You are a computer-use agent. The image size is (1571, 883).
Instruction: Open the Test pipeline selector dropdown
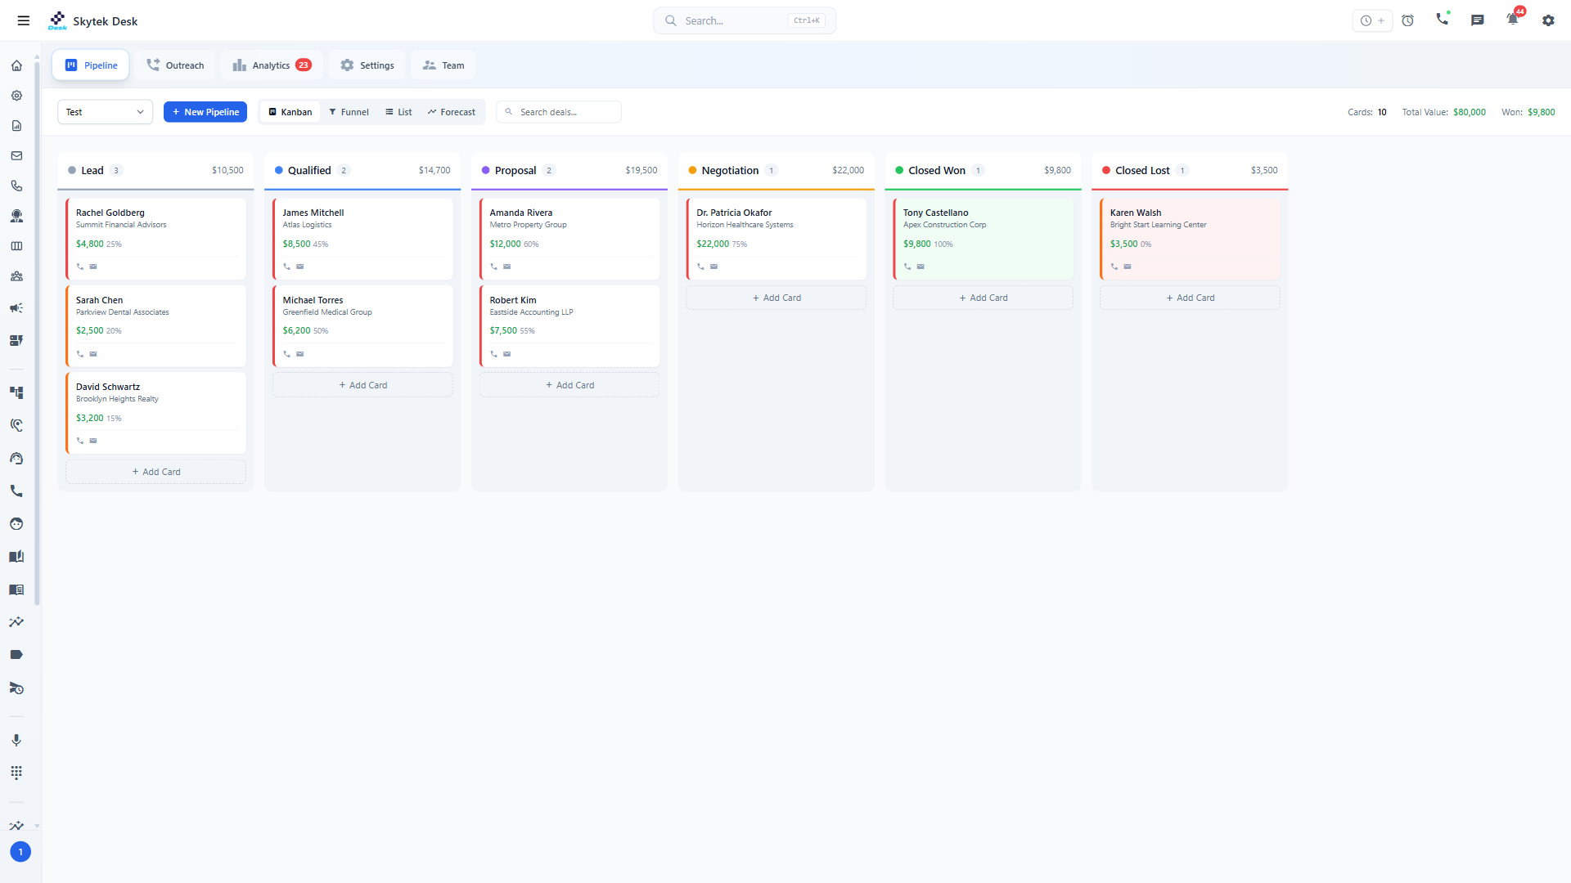point(105,112)
